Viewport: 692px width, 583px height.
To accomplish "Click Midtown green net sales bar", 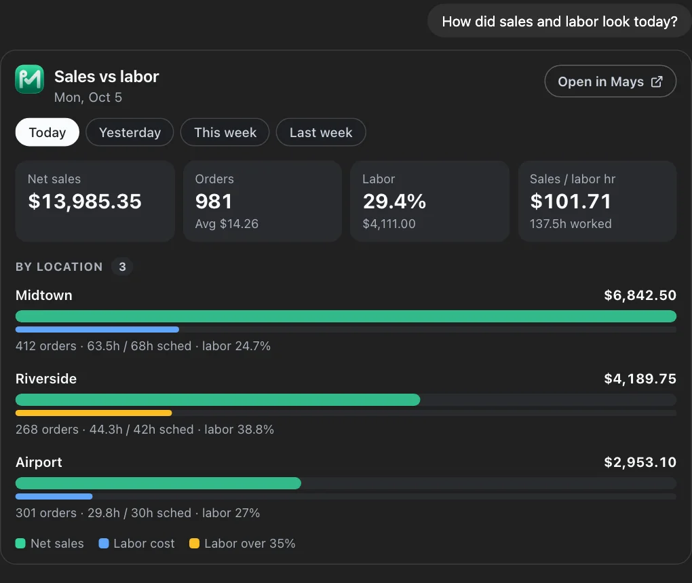I will (x=346, y=316).
